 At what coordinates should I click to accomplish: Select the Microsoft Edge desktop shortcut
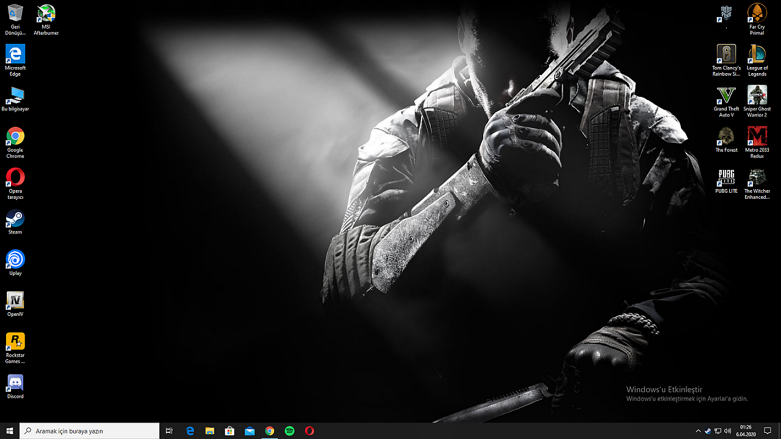15,60
